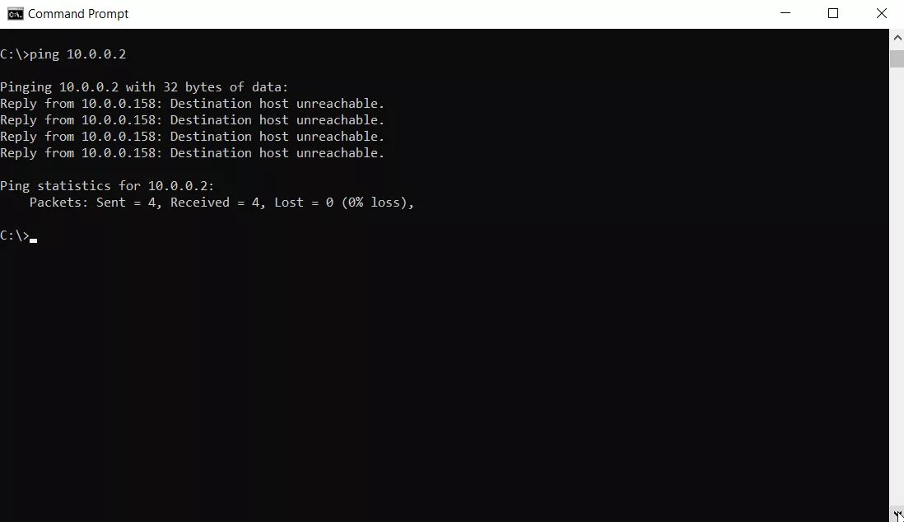This screenshot has width=904, height=522.
Task: Open the Command Prompt system menu icon
Action: pyautogui.click(x=15, y=14)
